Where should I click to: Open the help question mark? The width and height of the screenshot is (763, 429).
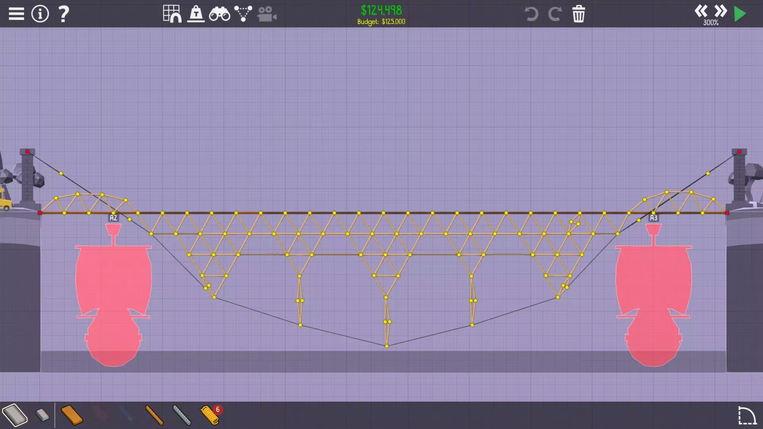[64, 14]
